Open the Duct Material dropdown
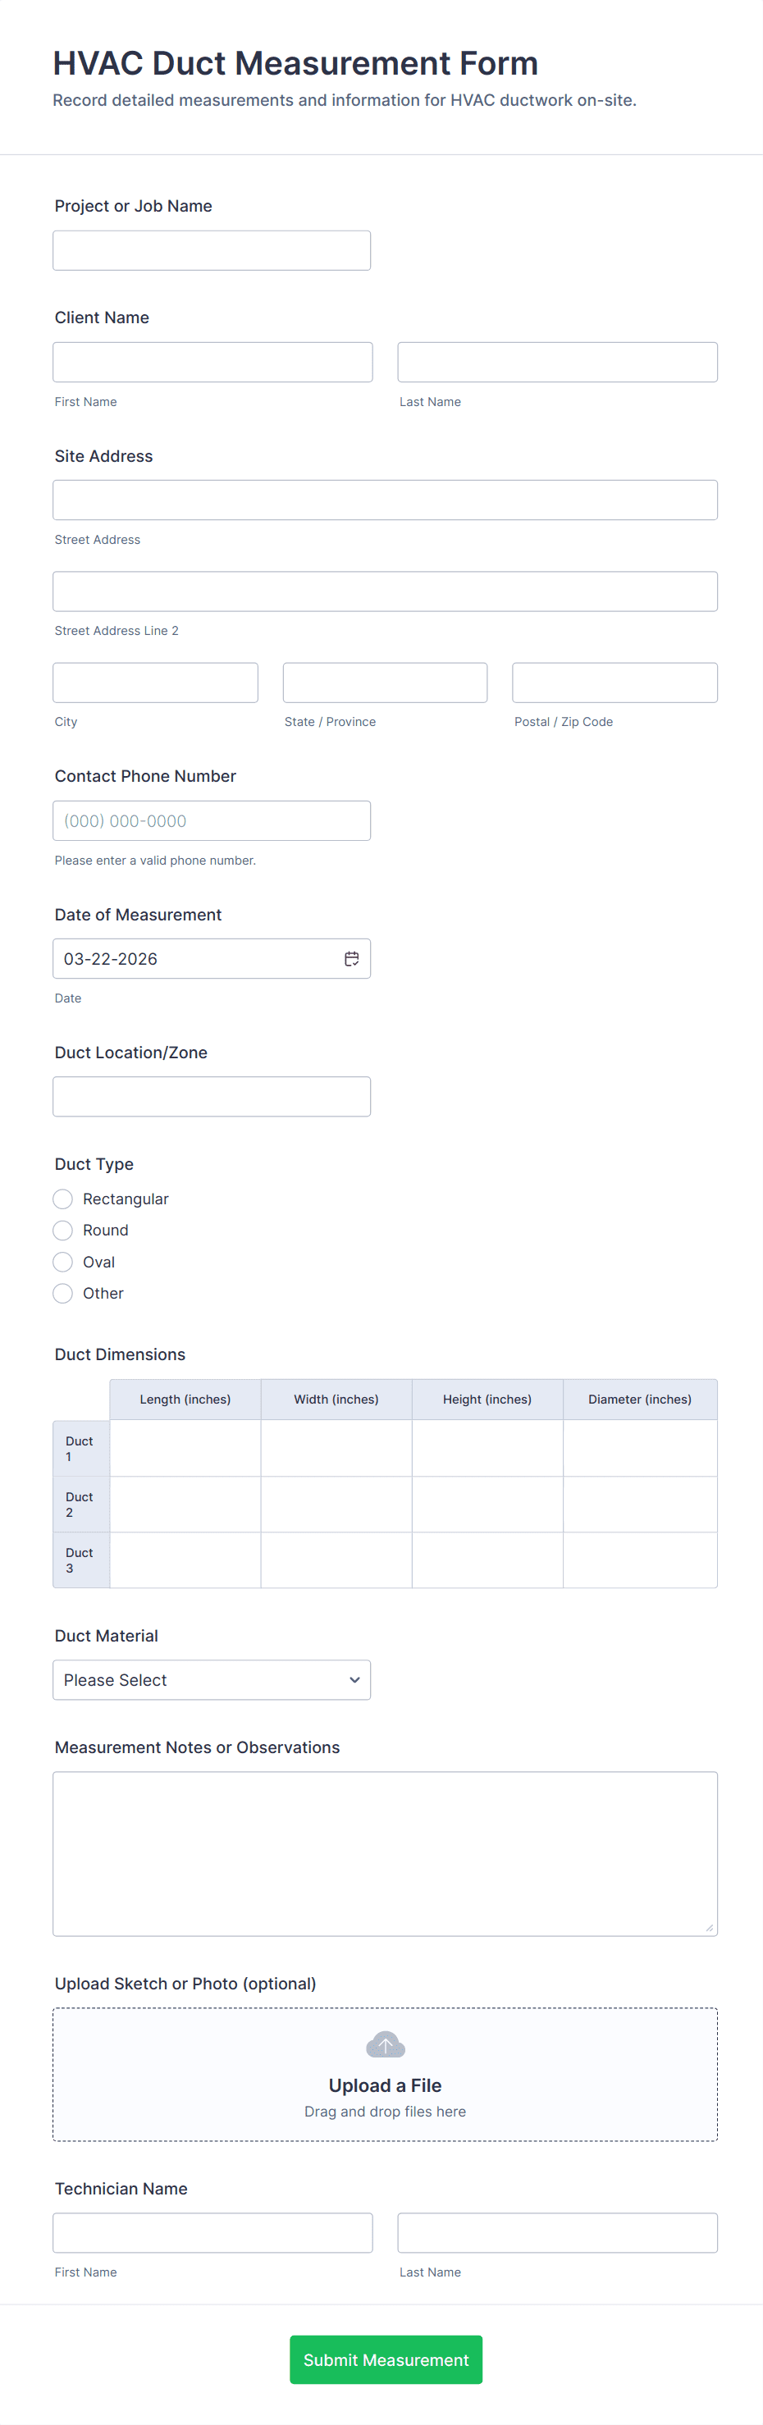763x2425 pixels. [211, 1679]
